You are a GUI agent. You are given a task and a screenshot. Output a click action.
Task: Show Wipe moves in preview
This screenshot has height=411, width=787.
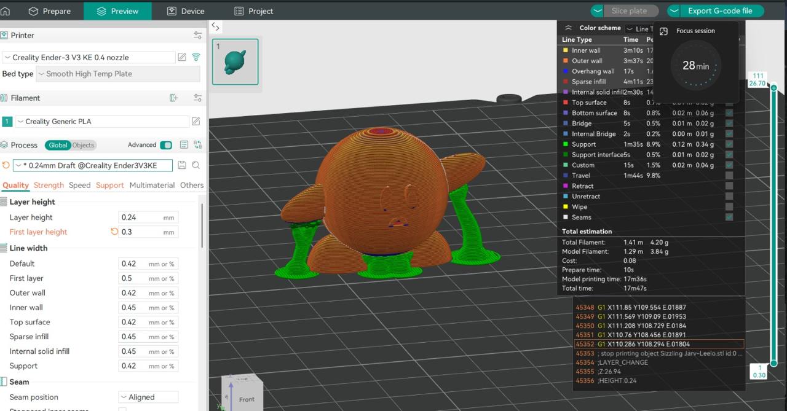pos(729,207)
